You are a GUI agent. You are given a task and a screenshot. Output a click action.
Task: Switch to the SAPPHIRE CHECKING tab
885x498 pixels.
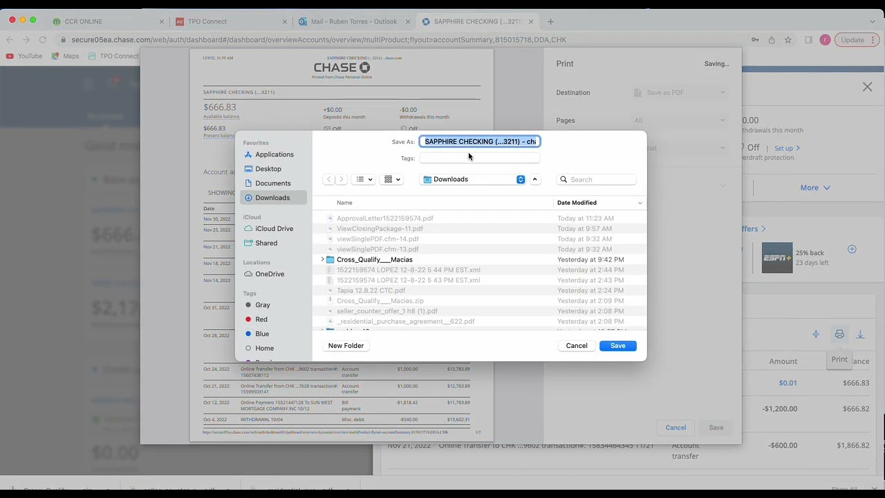(477, 21)
